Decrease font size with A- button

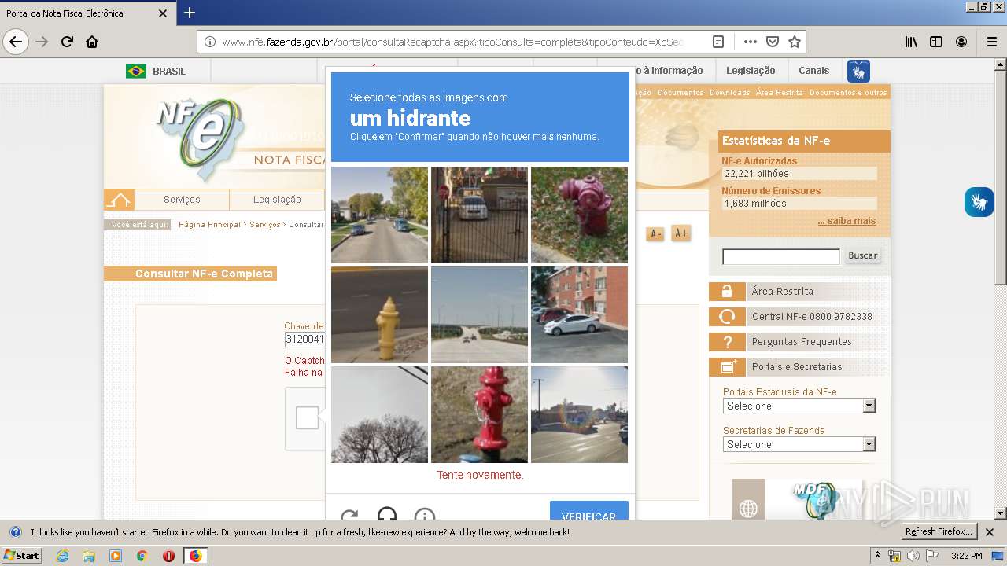tap(655, 233)
